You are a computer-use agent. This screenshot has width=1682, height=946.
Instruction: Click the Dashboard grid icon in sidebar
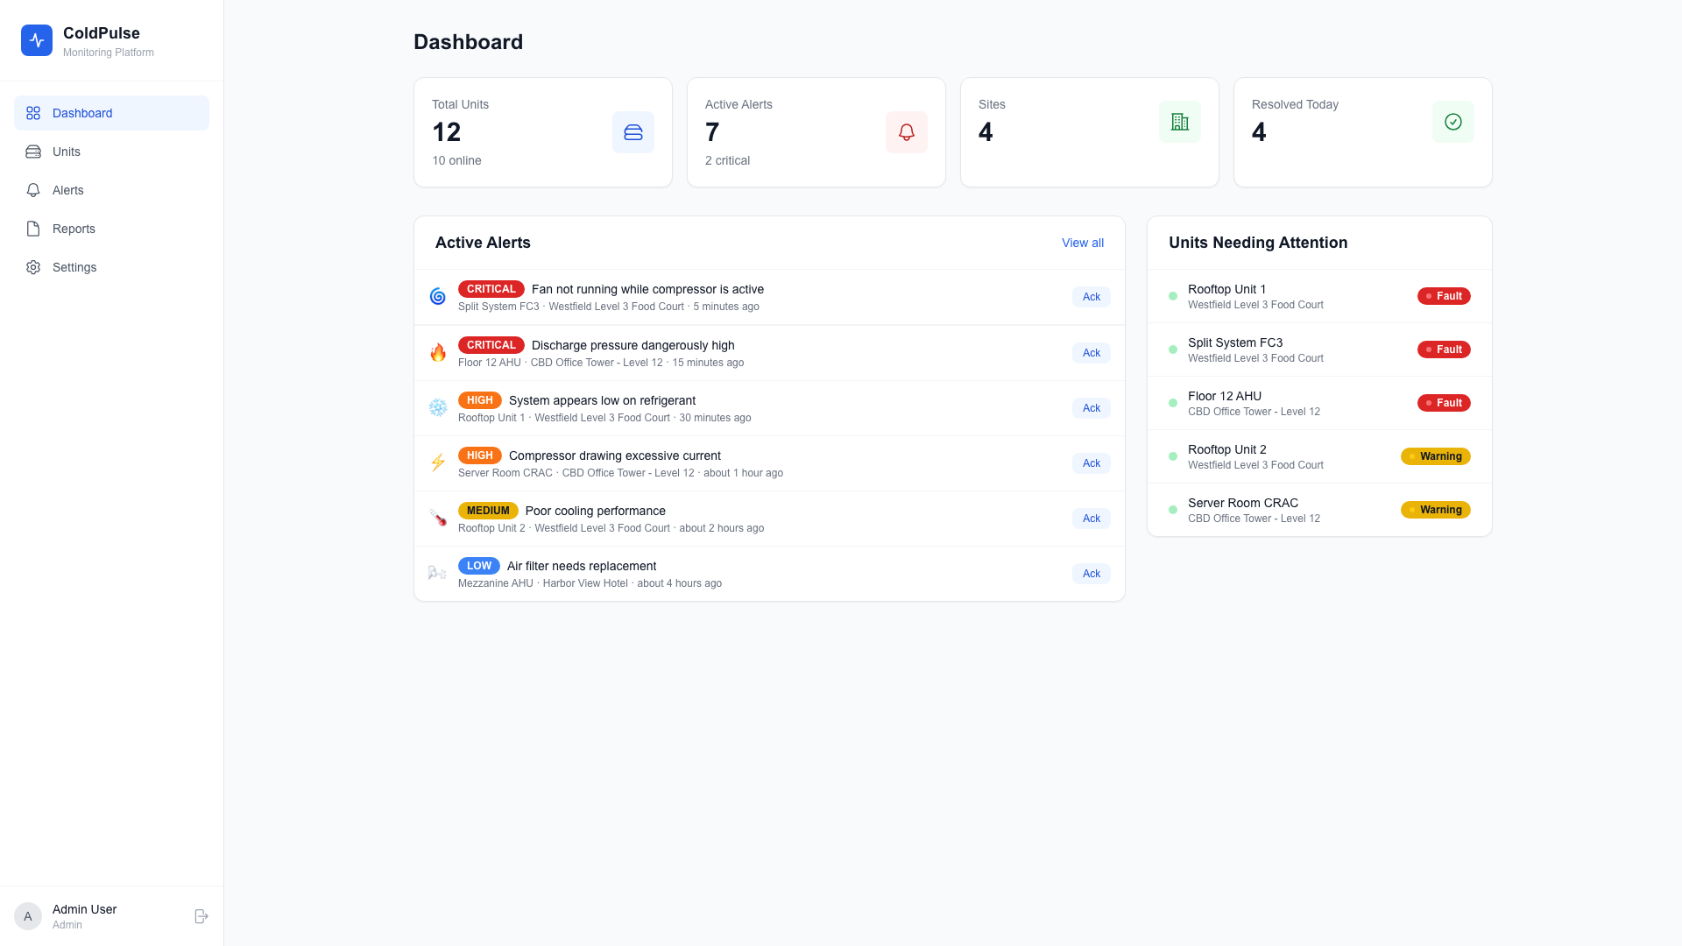pyautogui.click(x=33, y=113)
